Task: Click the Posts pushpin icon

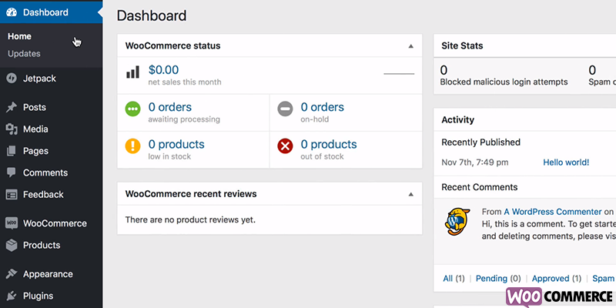Action: [12, 108]
